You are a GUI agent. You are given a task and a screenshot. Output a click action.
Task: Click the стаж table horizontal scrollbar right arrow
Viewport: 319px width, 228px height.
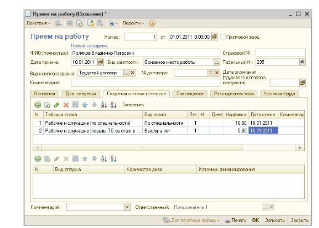tap(301, 147)
